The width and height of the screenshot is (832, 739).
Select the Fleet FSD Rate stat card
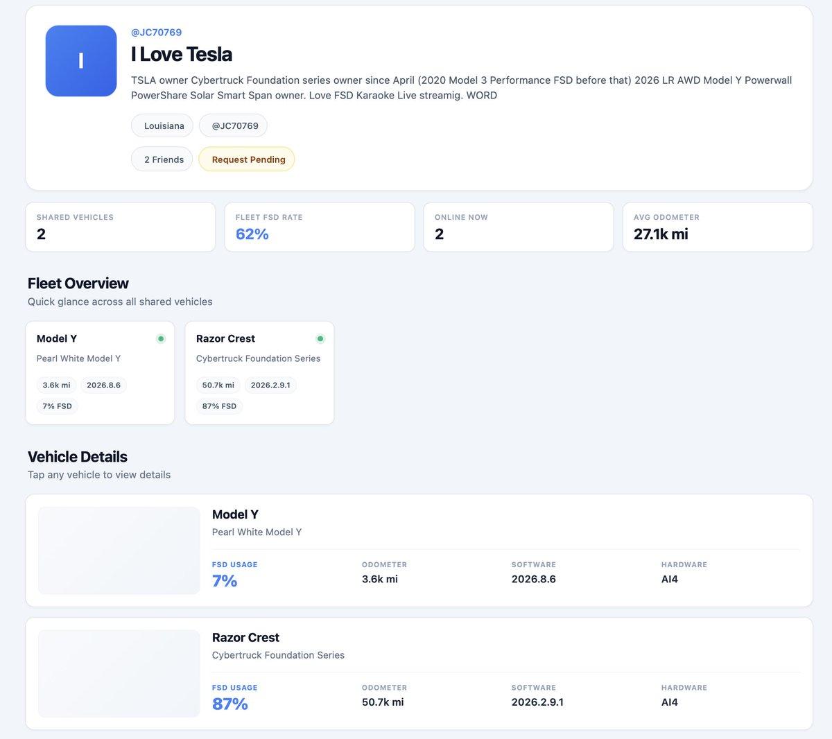click(x=319, y=227)
